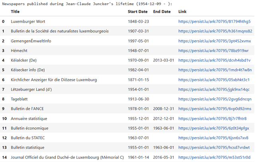Click start date 1907-03-31

coord(138,31)
